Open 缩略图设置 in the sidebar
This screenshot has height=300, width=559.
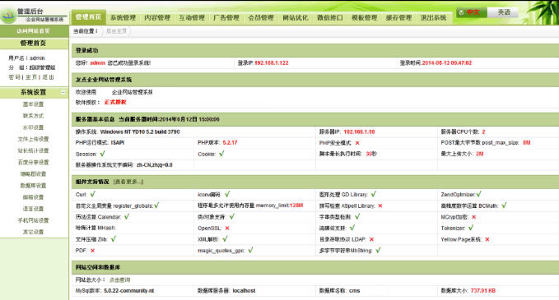[33, 174]
